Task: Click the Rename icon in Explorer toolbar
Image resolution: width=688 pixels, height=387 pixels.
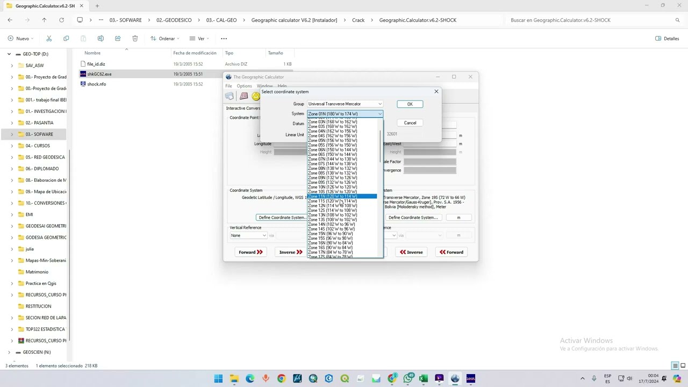Action: [101, 39]
